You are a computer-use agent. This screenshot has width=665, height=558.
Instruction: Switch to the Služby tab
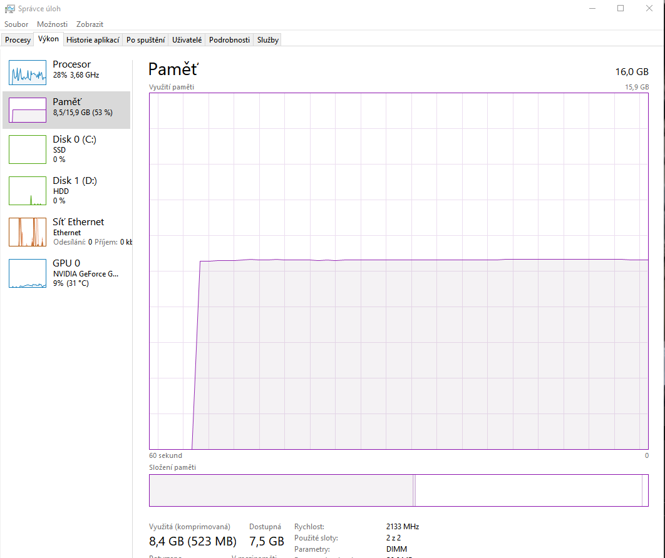[x=267, y=40]
